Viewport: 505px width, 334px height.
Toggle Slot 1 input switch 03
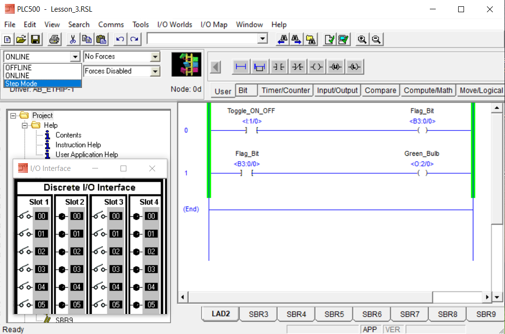tap(25, 269)
